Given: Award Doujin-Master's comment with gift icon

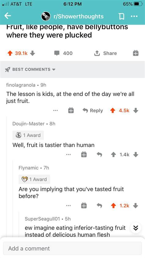Looking at the screenshot, I should pos(84,155).
